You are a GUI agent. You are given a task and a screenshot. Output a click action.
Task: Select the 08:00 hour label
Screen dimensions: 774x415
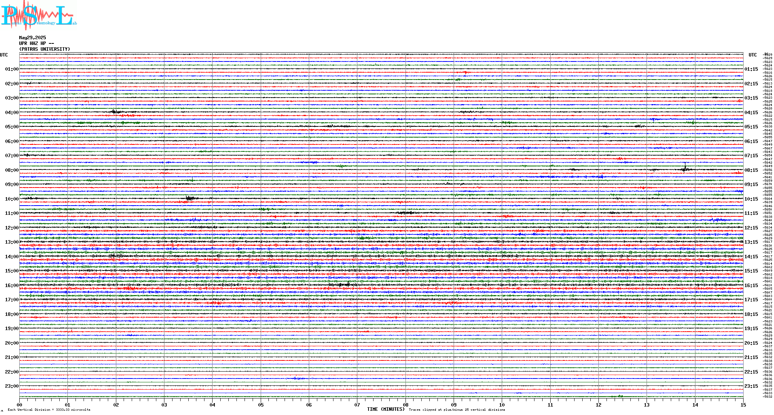[x=12, y=170]
